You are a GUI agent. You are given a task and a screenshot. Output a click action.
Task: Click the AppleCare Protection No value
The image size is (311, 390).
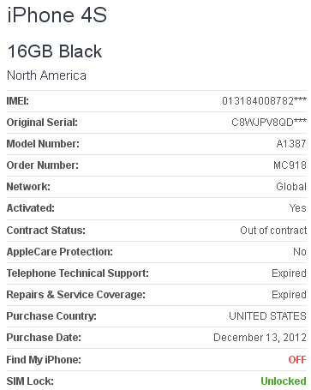(300, 252)
